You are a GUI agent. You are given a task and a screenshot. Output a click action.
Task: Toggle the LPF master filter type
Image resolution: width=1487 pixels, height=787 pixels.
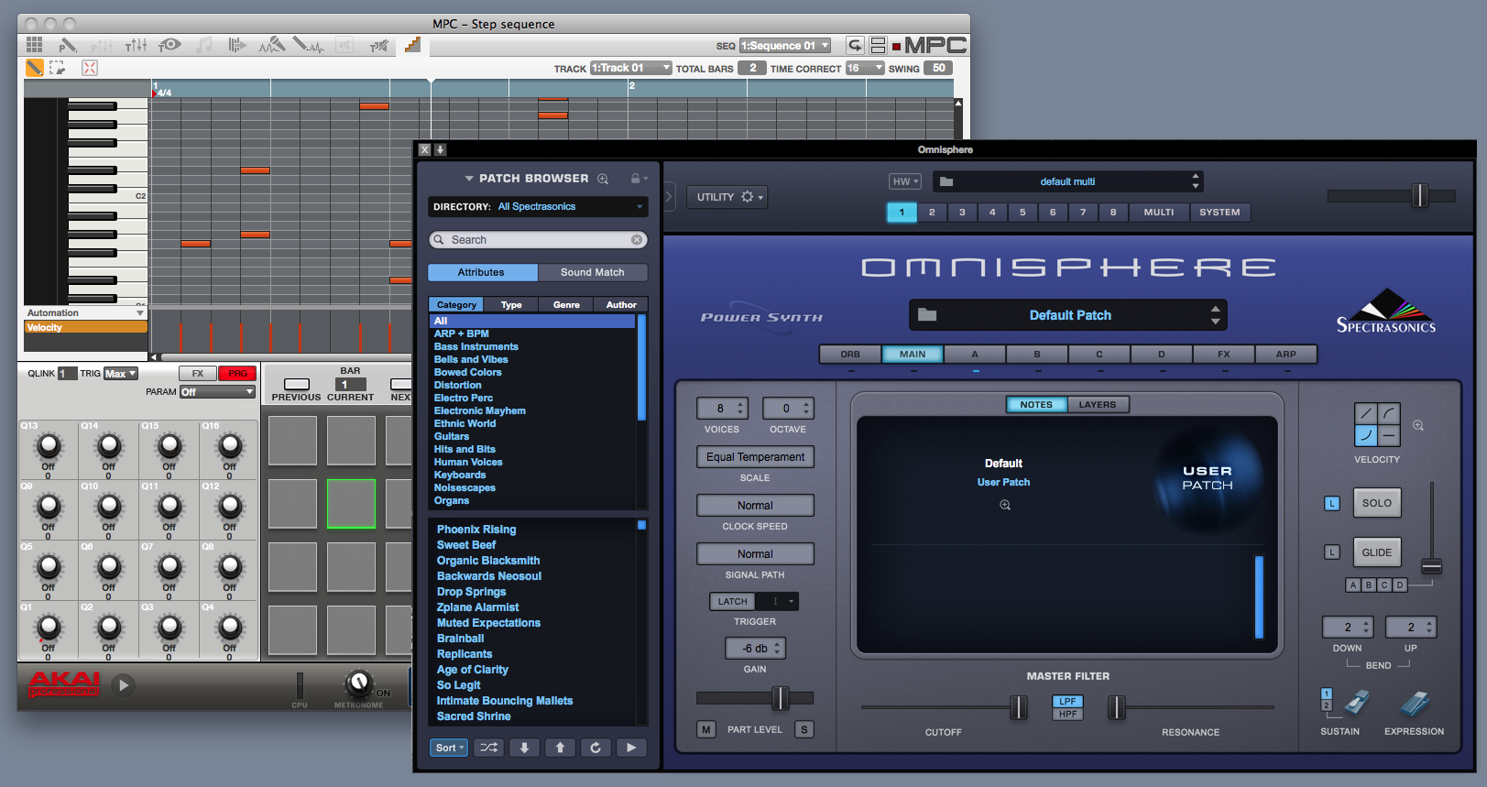[1067, 702]
